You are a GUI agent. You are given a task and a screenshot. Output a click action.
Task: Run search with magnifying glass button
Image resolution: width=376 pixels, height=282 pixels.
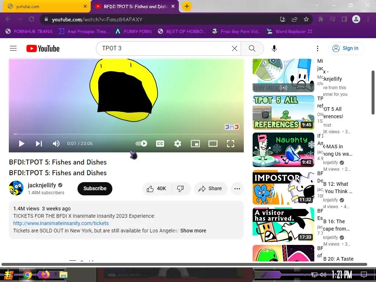[x=252, y=48]
